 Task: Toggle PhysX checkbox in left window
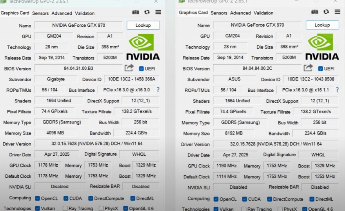pyautogui.click(x=101, y=208)
